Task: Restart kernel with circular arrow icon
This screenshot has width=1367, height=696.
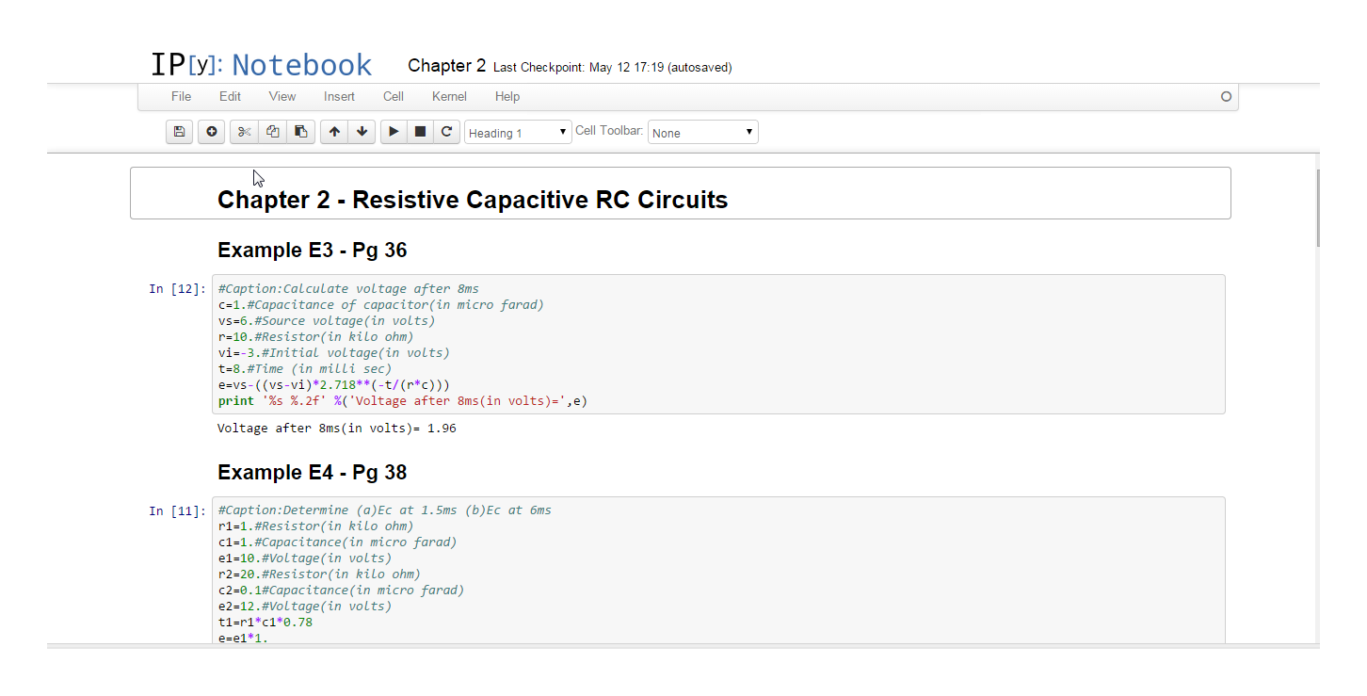Action: [447, 132]
